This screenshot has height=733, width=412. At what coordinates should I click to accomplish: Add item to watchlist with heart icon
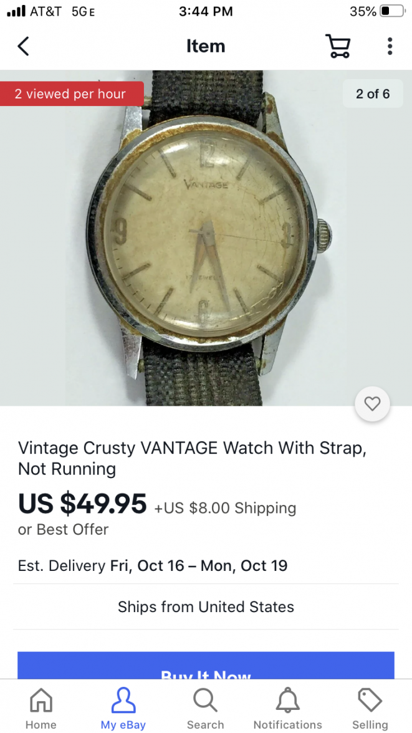coord(372,404)
